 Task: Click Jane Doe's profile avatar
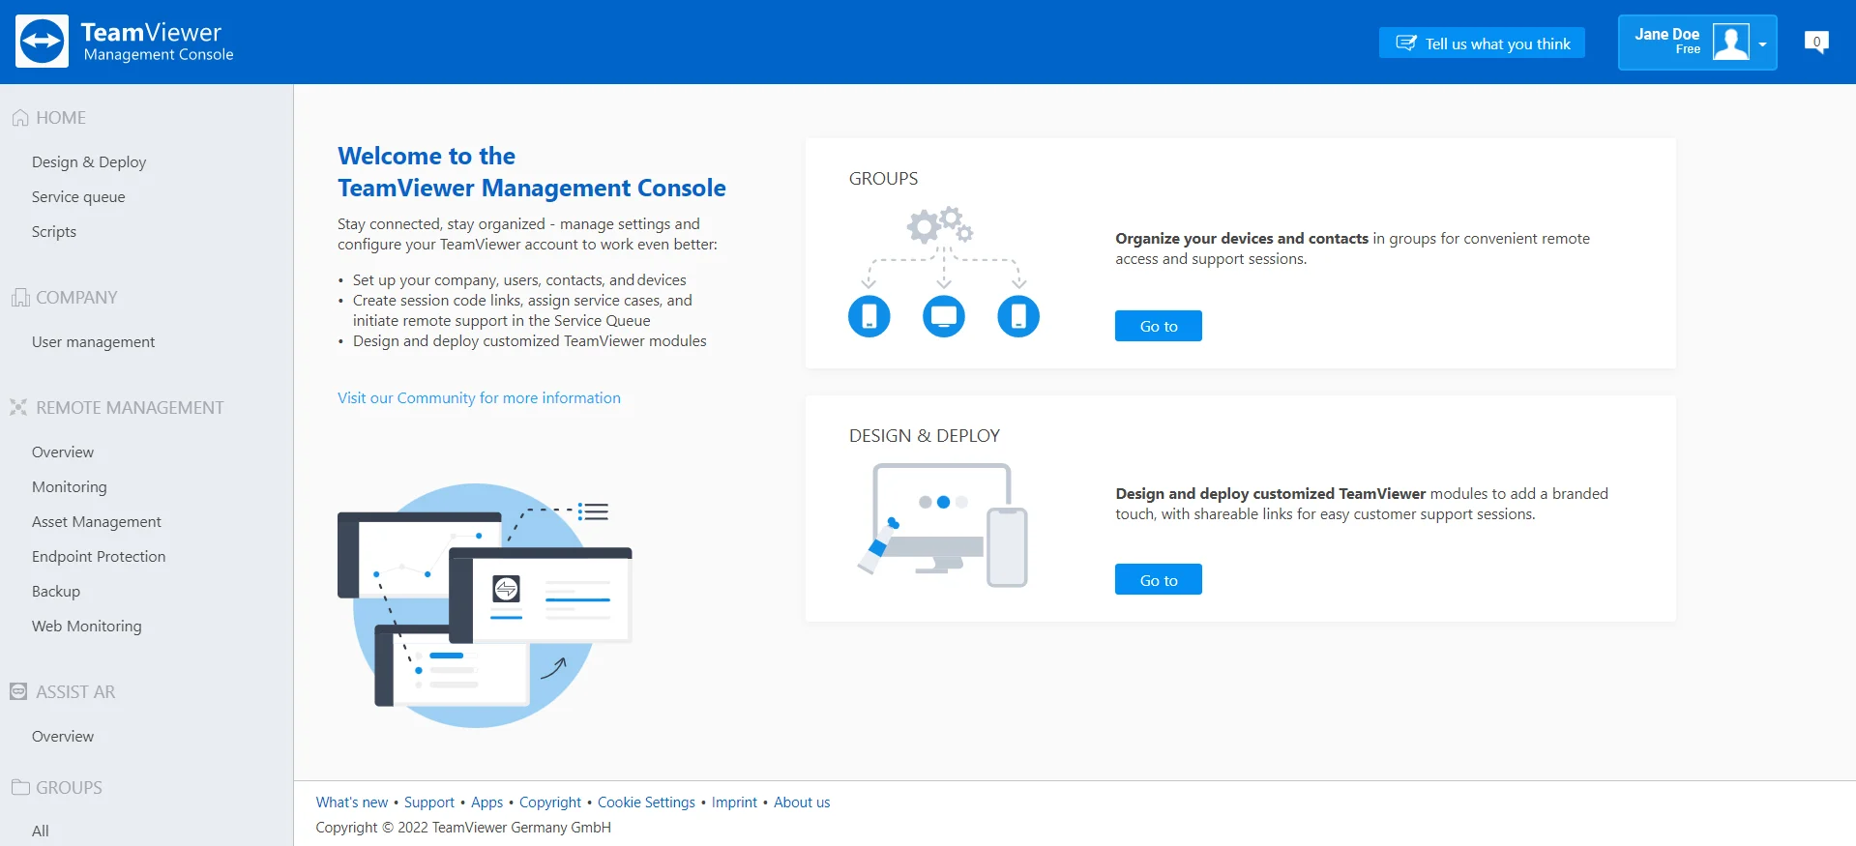coord(1730,43)
